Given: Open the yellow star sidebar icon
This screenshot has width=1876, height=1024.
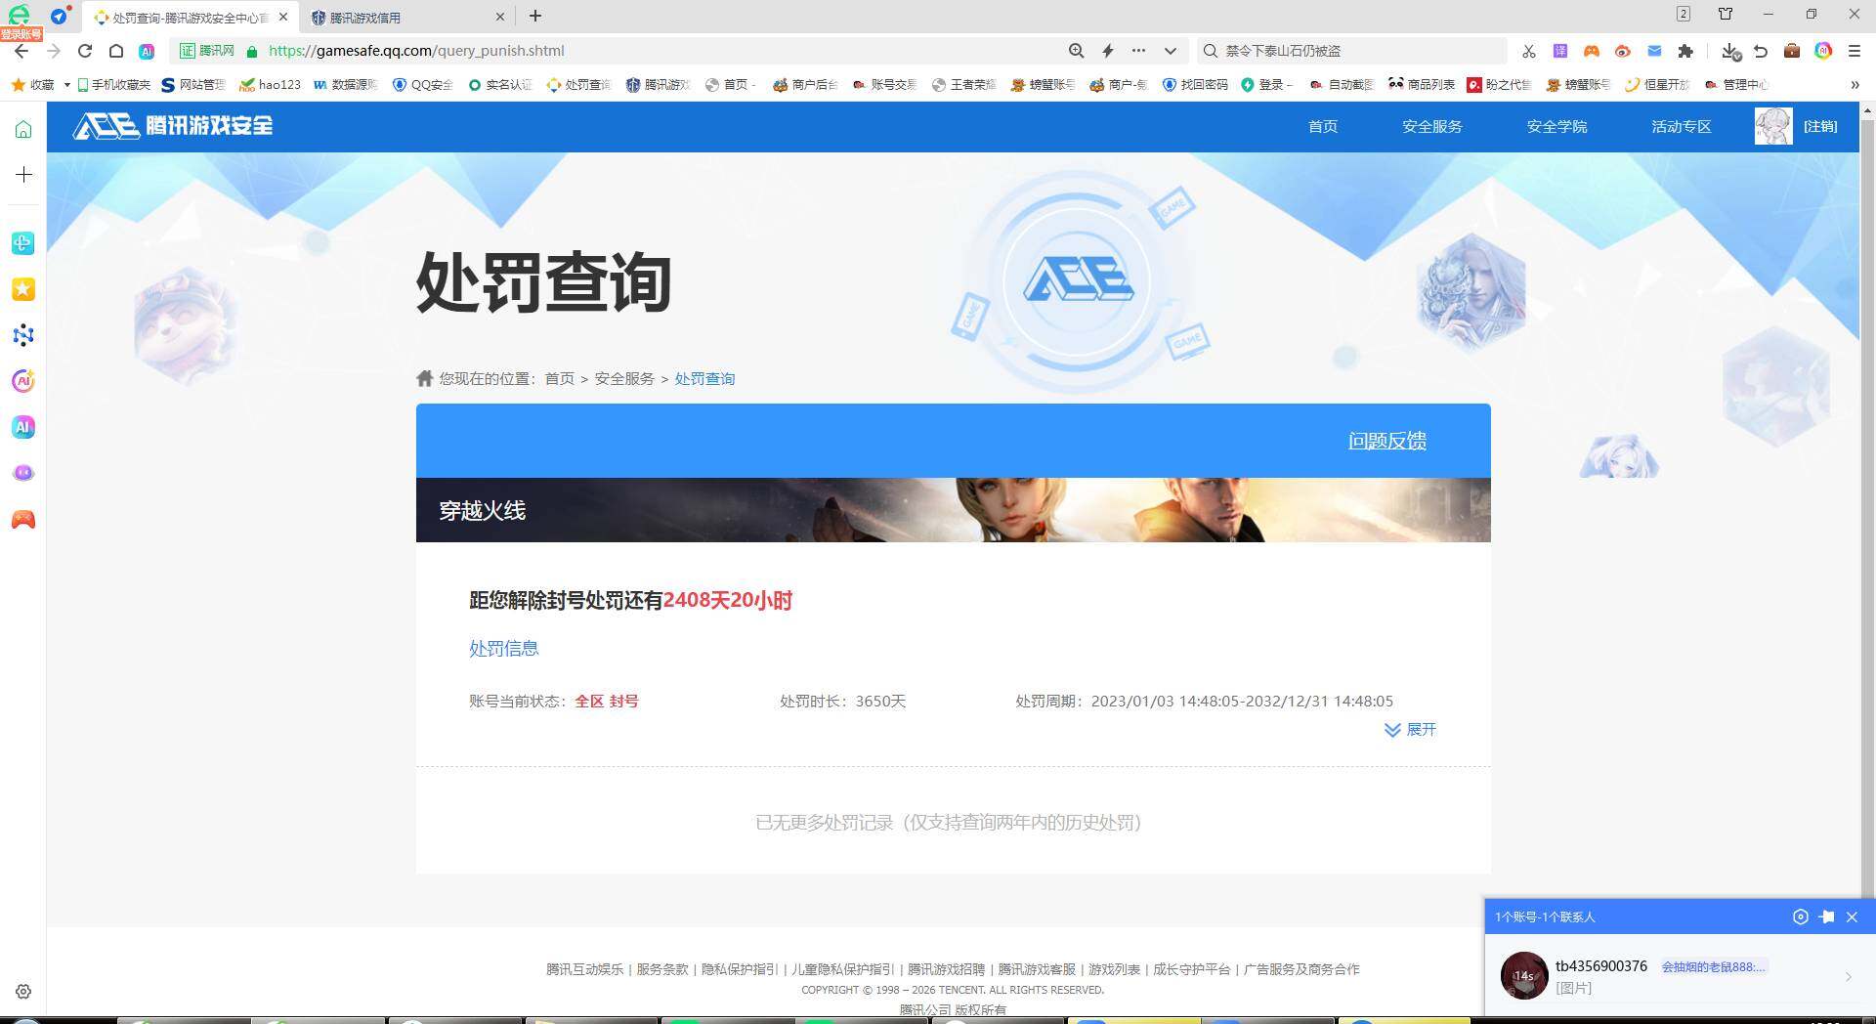Looking at the screenshot, I should 23,289.
